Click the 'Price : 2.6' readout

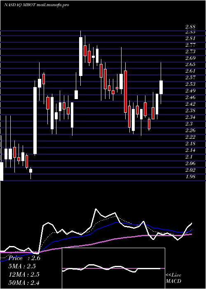24,258
